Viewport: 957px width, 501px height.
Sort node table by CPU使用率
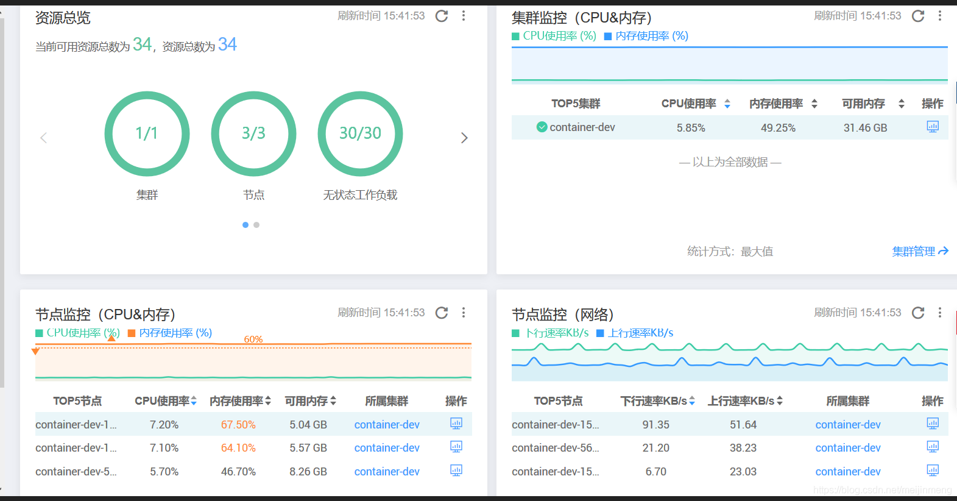(194, 401)
